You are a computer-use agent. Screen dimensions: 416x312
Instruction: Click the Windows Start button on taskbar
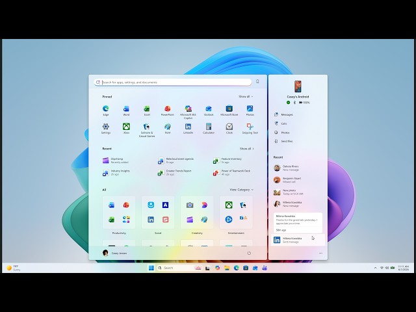pos(151,268)
